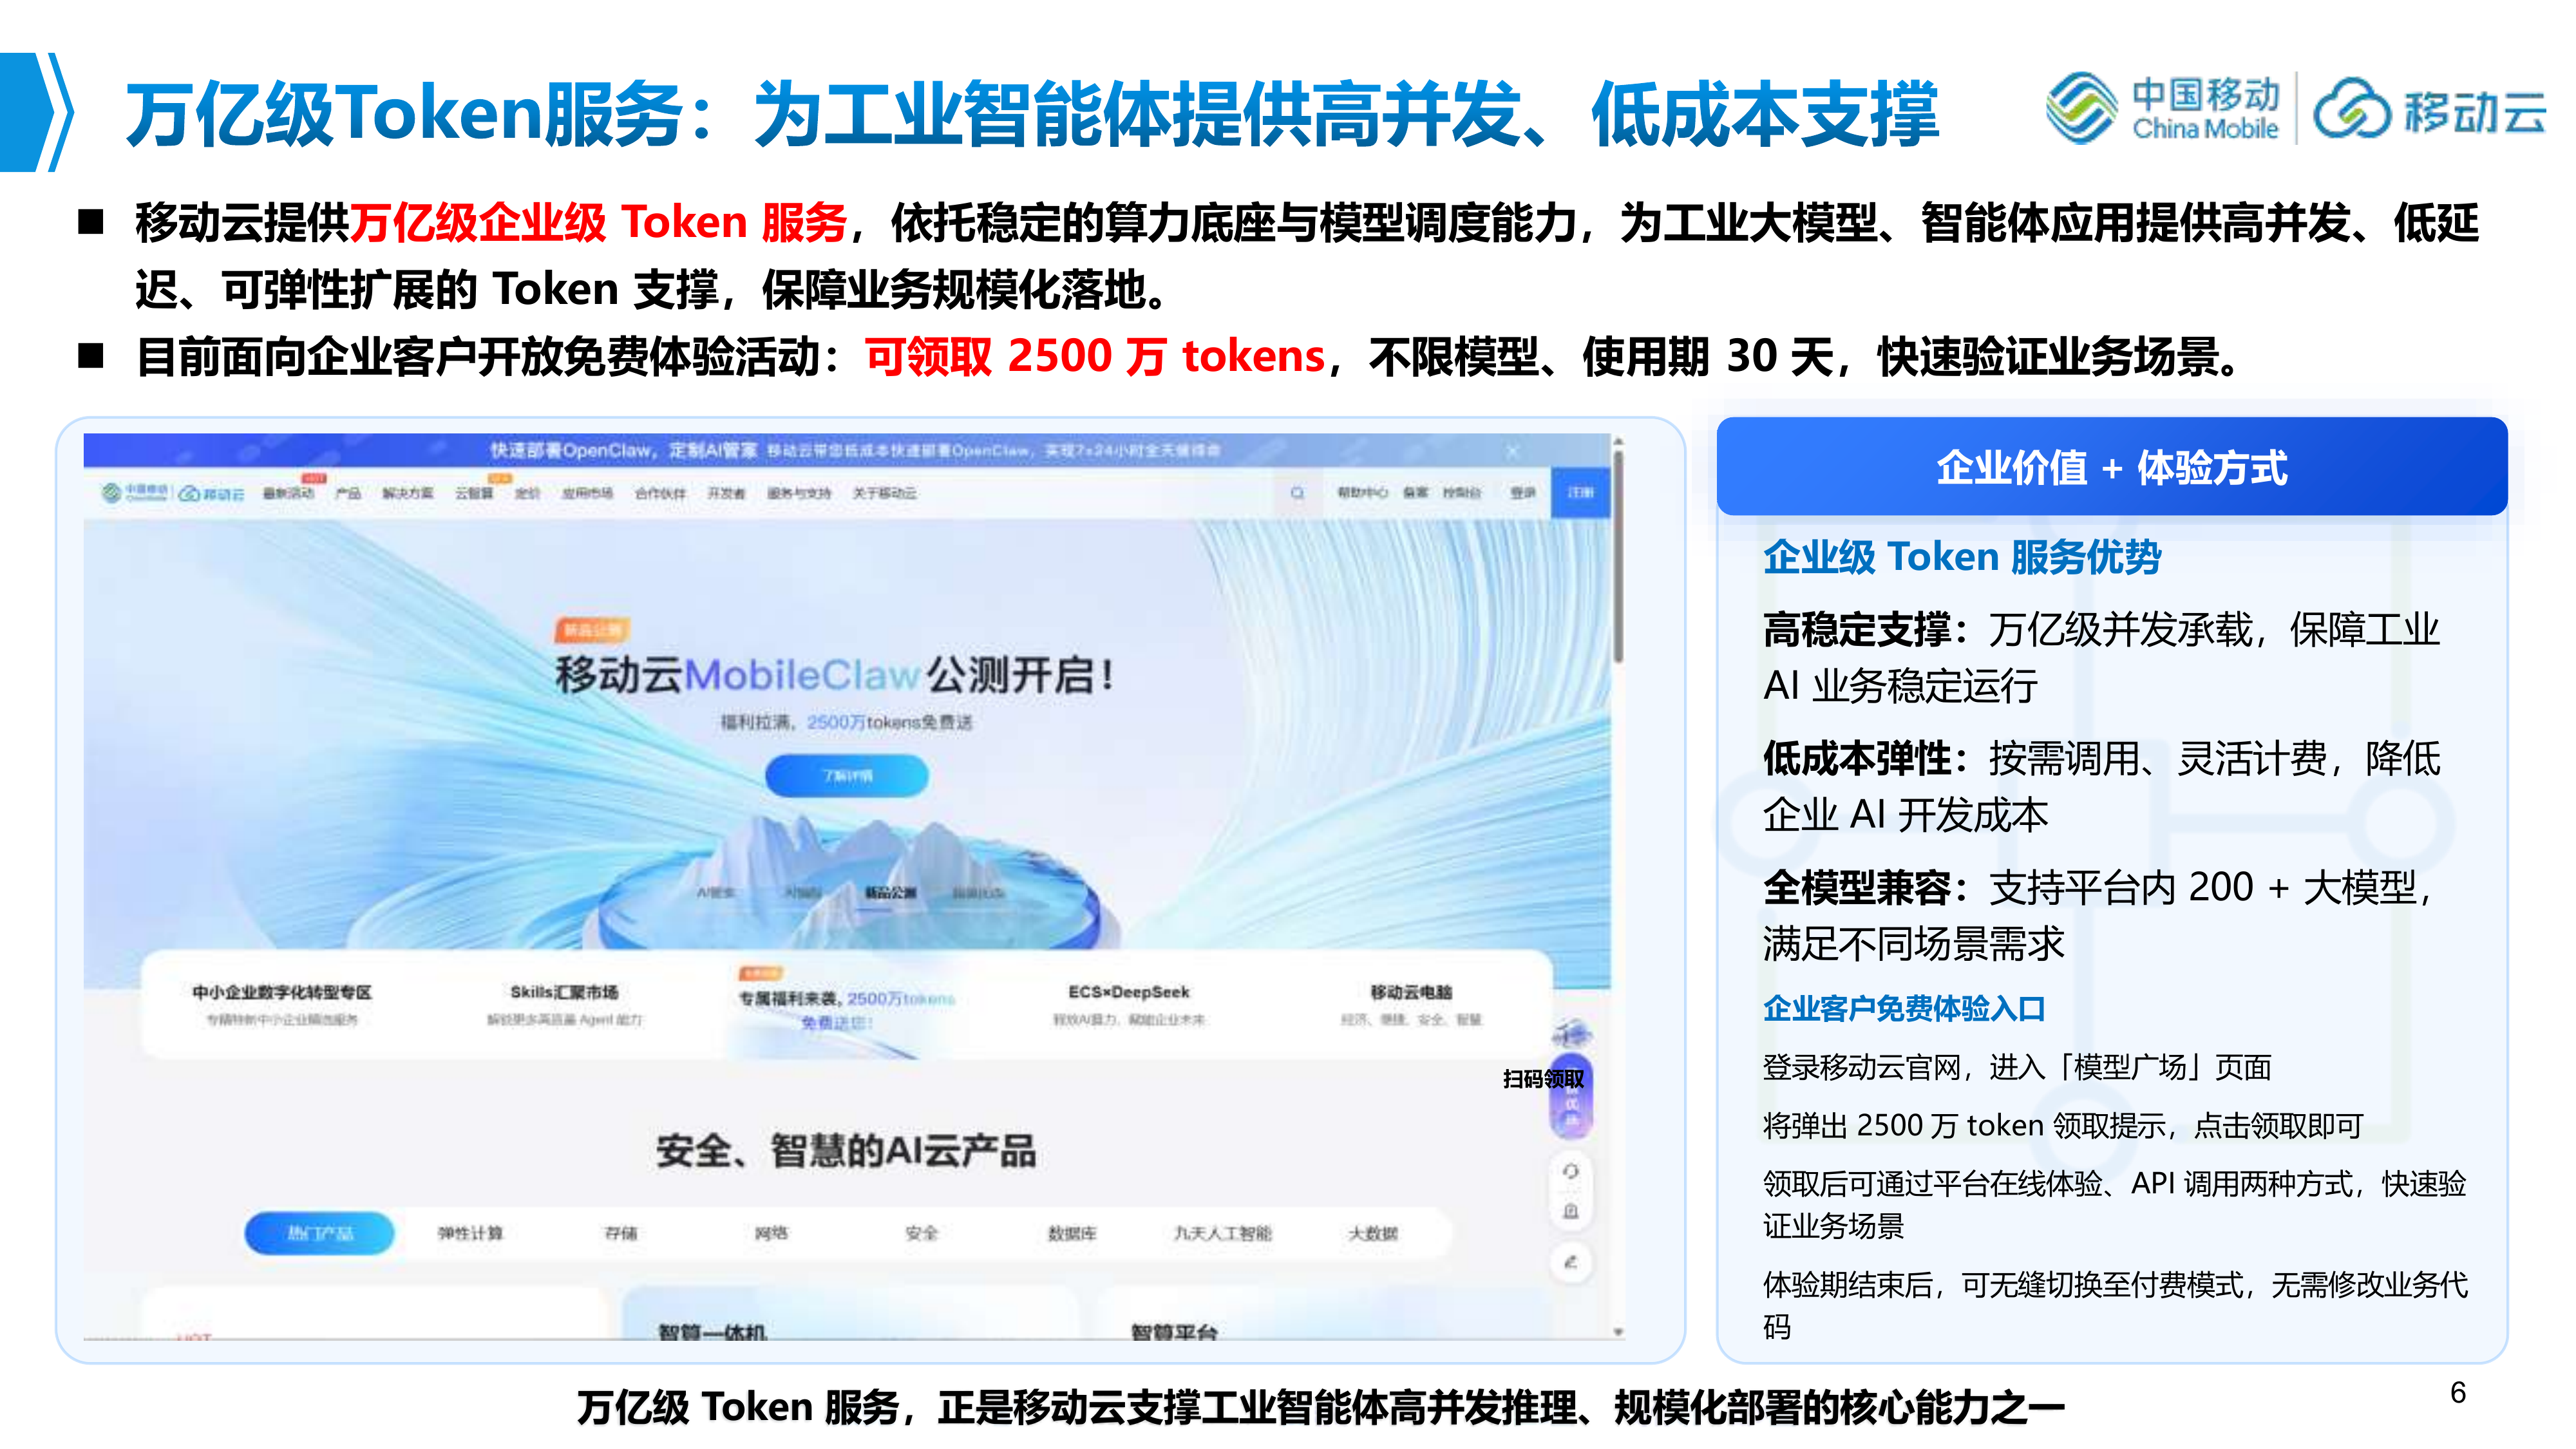Image resolution: width=2576 pixels, height=1449 pixels.
Task: Click the headset customer service floating icon
Action: (1570, 1171)
